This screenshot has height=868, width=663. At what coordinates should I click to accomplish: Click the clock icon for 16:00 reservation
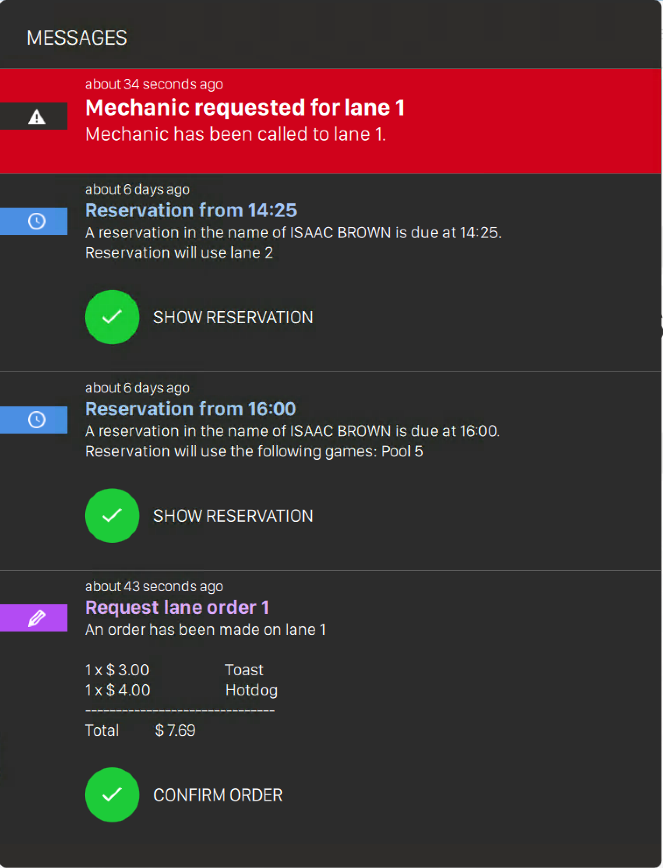pos(37,420)
